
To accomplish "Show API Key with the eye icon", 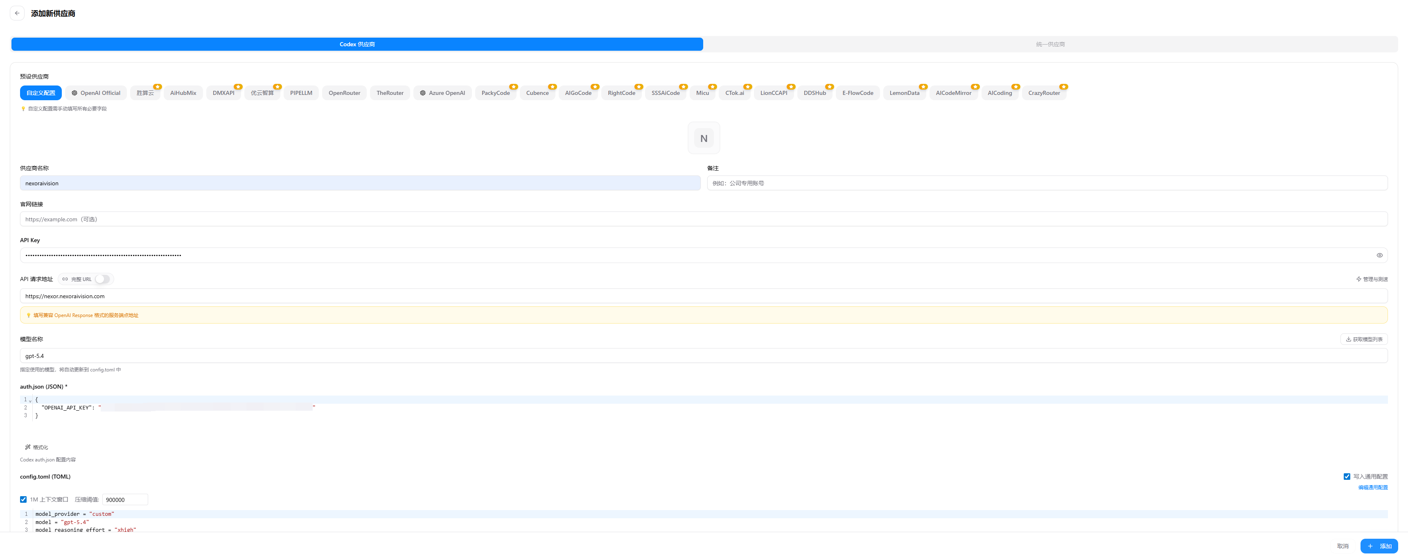I will tap(1380, 255).
